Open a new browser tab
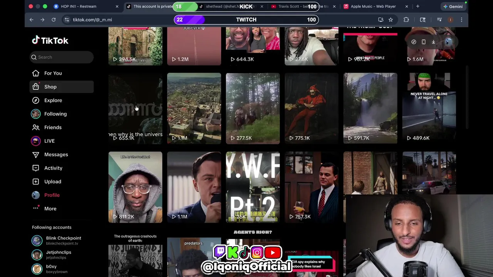Screen dimensions: 493x277 tap(418, 6)
